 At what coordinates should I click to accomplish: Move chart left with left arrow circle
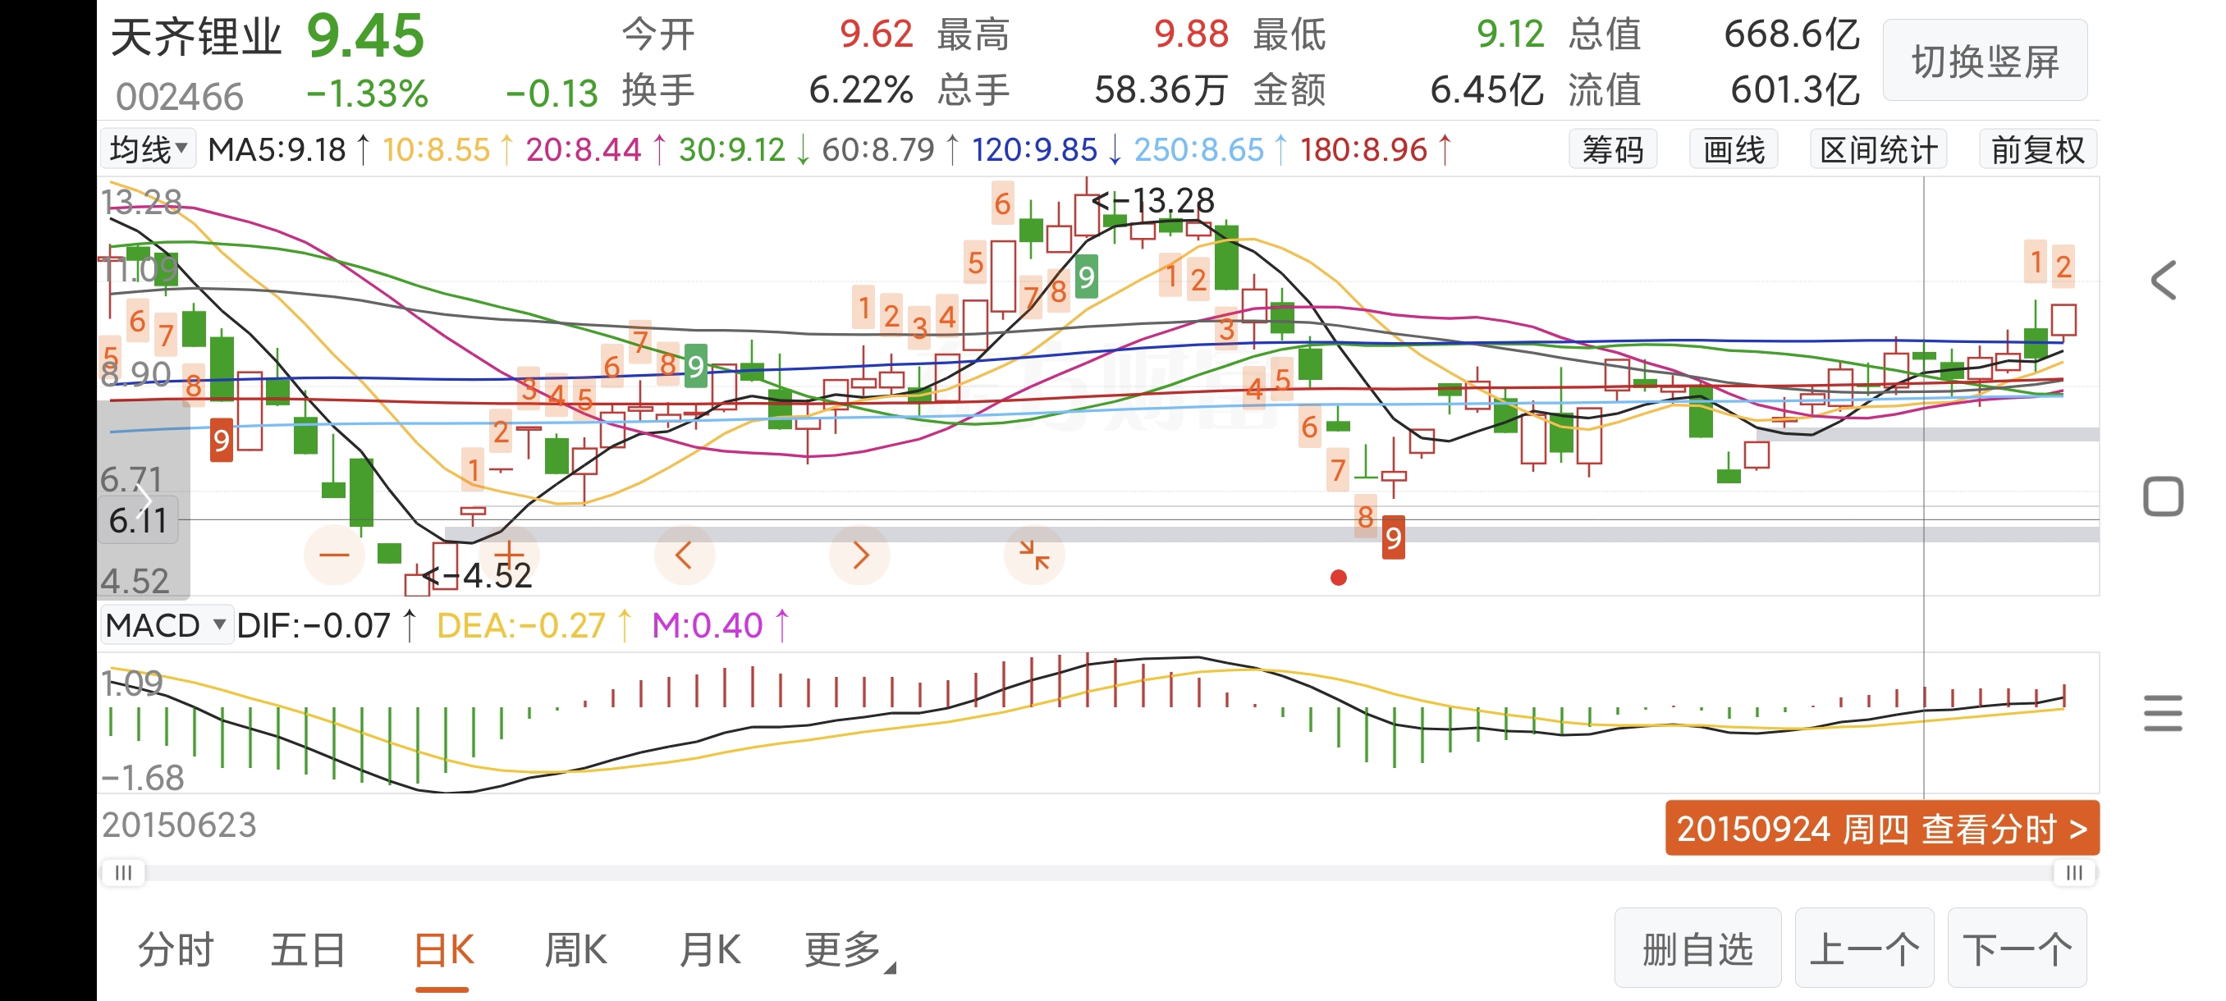tap(685, 555)
